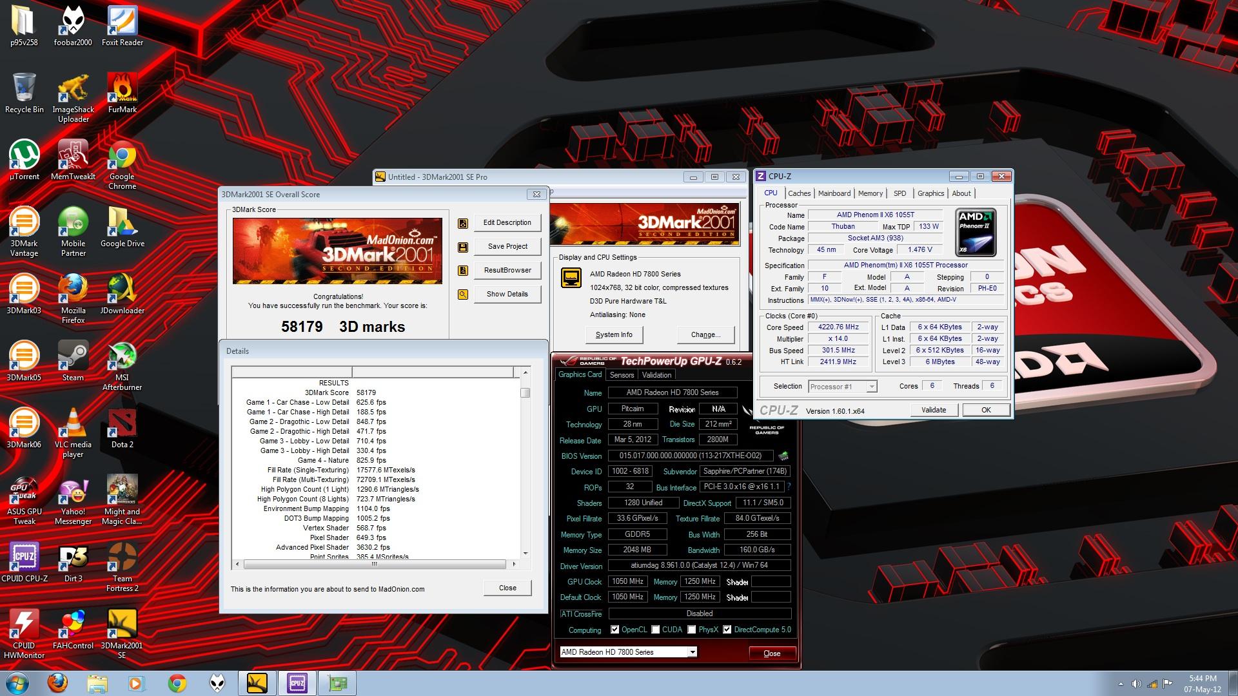
Task: Open FAHControl desktop icon
Action: click(73, 629)
